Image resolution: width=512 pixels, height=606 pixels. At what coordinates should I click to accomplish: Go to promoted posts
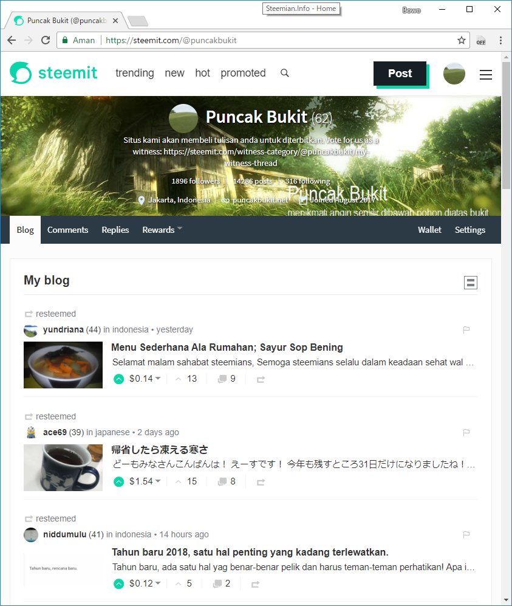point(244,73)
